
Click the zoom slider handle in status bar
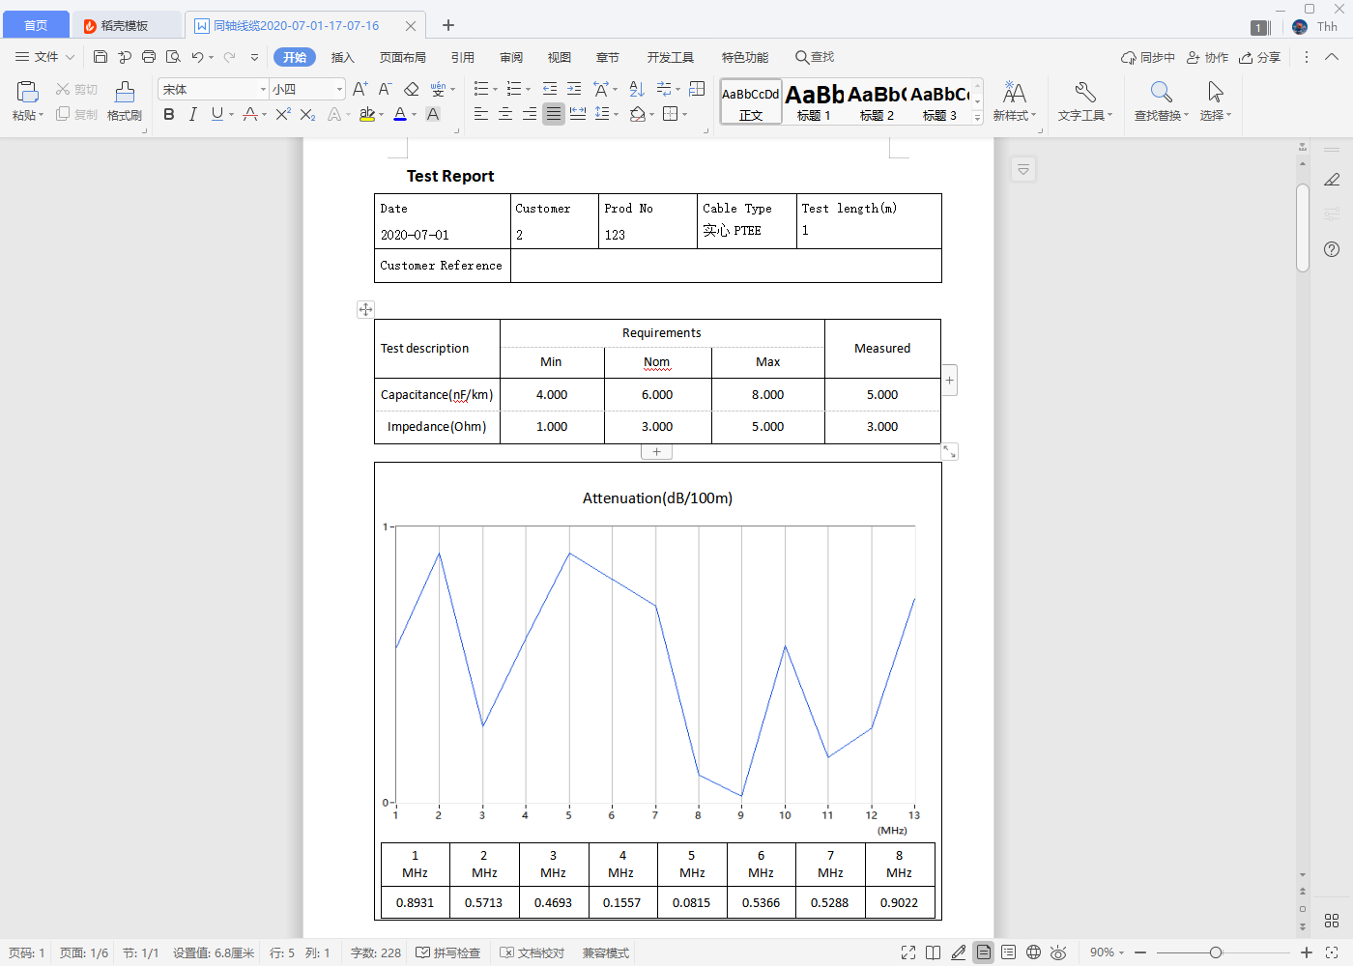(1216, 952)
